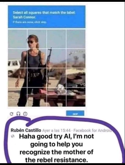Switch to audio challenge headphones icon
This screenshot has height=165, width=125.
18,114
